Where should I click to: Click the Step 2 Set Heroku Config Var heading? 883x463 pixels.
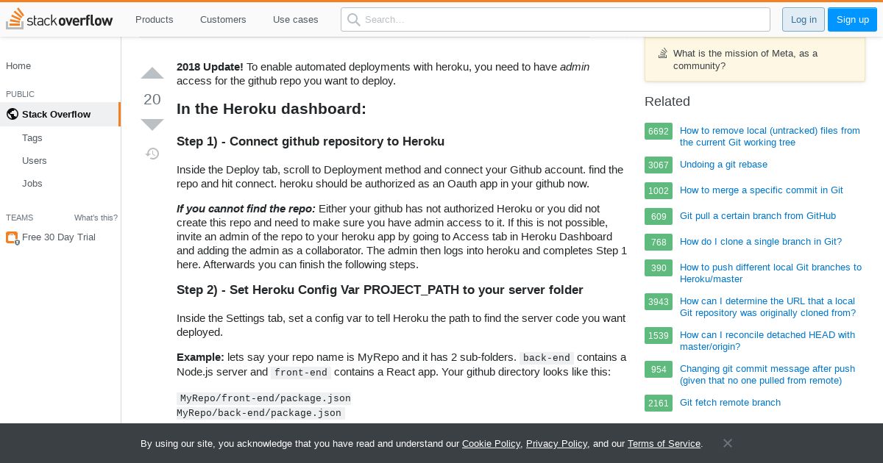380,290
